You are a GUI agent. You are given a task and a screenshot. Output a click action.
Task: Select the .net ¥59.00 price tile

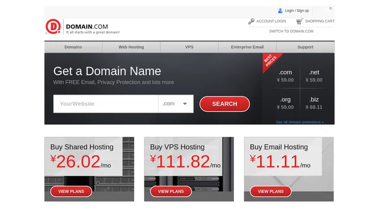[314, 76]
